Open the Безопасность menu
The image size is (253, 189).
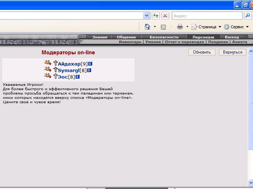164,37
